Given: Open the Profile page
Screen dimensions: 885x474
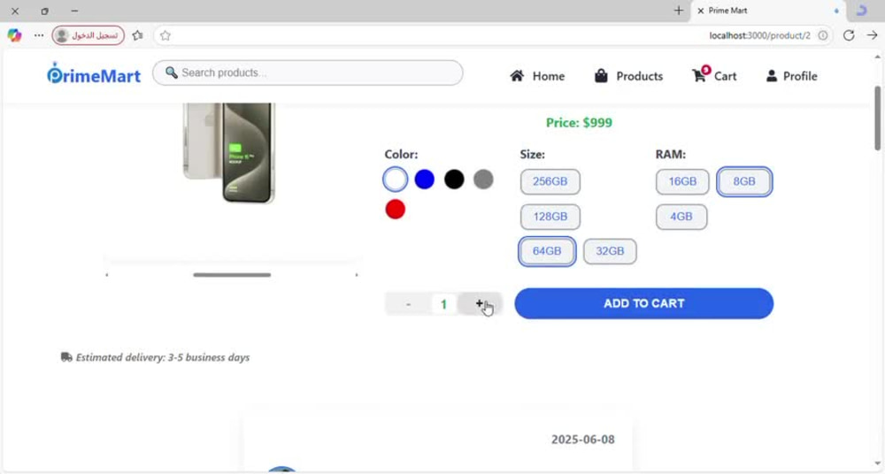Looking at the screenshot, I should 791,76.
